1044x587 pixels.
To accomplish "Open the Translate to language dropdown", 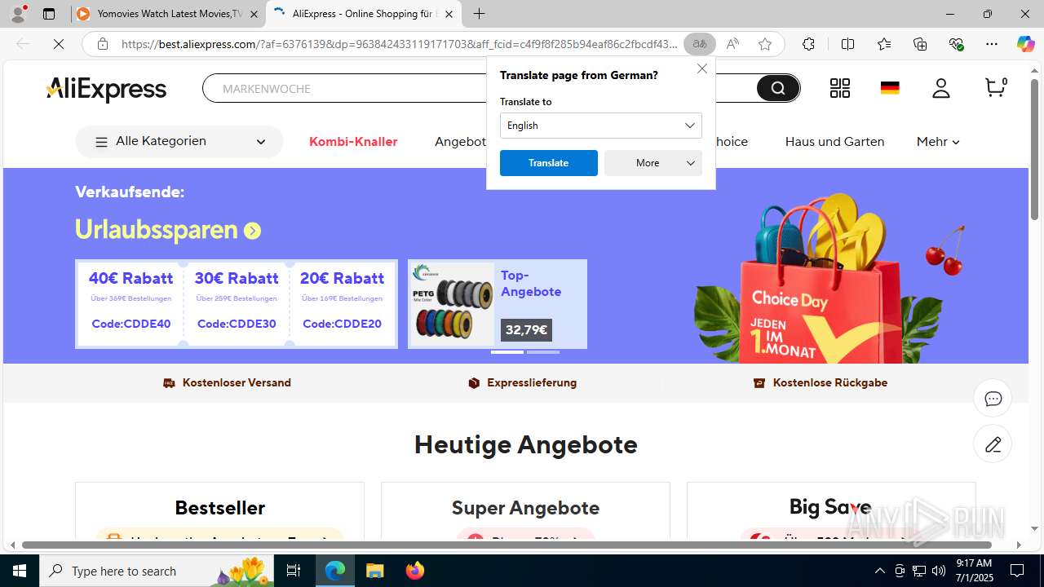I will [x=601, y=126].
